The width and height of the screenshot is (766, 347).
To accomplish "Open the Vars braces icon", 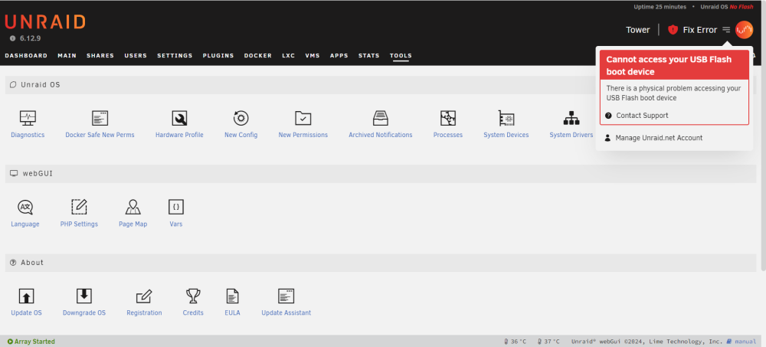I will (176, 208).
